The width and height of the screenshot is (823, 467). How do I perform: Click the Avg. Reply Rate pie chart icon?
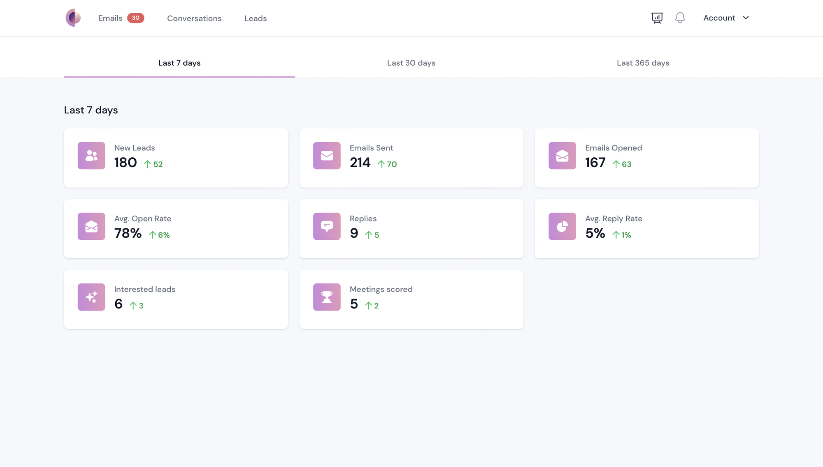coord(562,225)
